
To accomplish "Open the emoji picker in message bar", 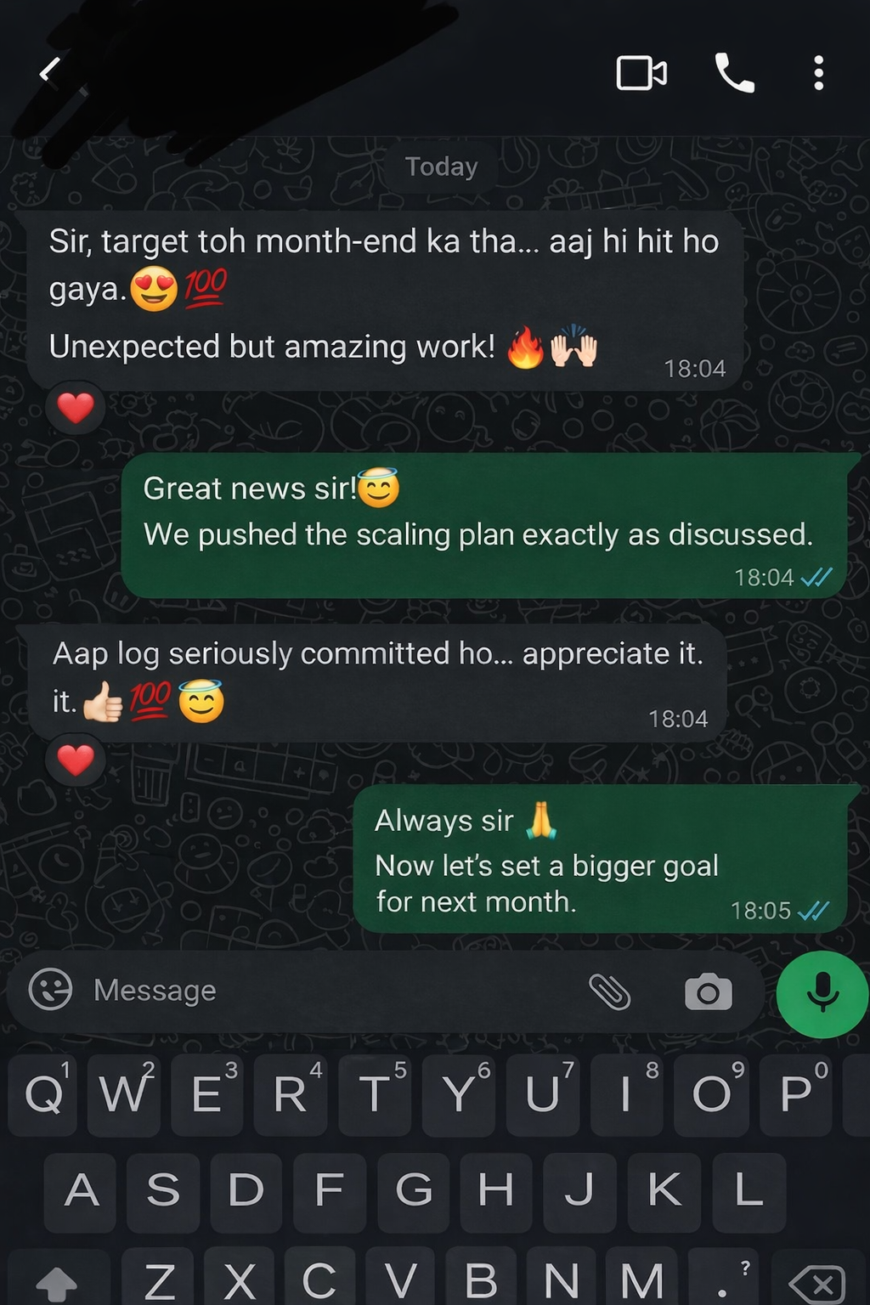I will click(50, 989).
